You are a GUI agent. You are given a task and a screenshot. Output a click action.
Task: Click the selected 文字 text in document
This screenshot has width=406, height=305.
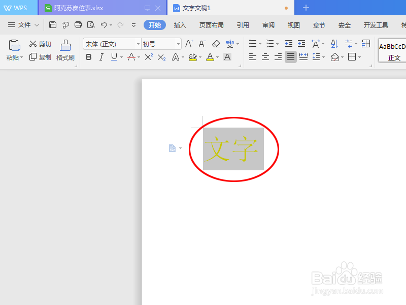pos(233,149)
